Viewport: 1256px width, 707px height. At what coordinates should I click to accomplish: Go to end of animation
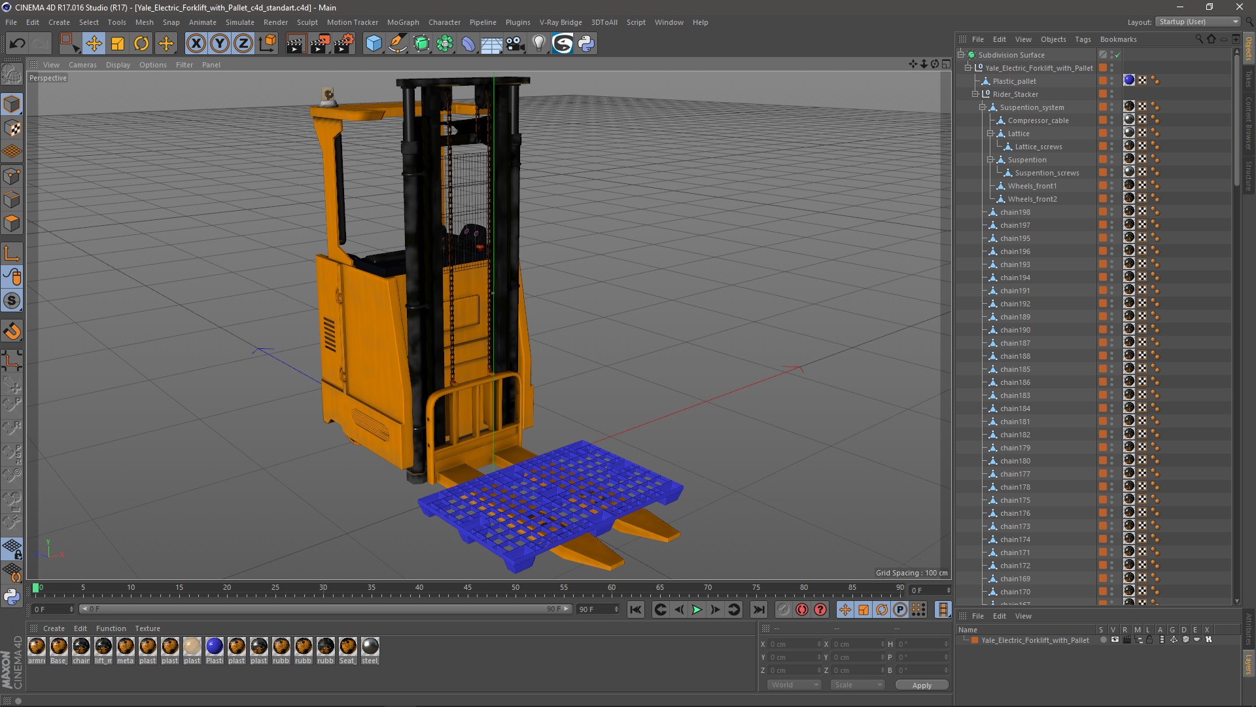click(x=759, y=609)
